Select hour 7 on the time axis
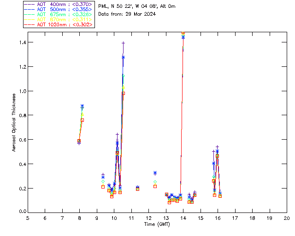This screenshot has height=236, width=295. tap(62, 218)
